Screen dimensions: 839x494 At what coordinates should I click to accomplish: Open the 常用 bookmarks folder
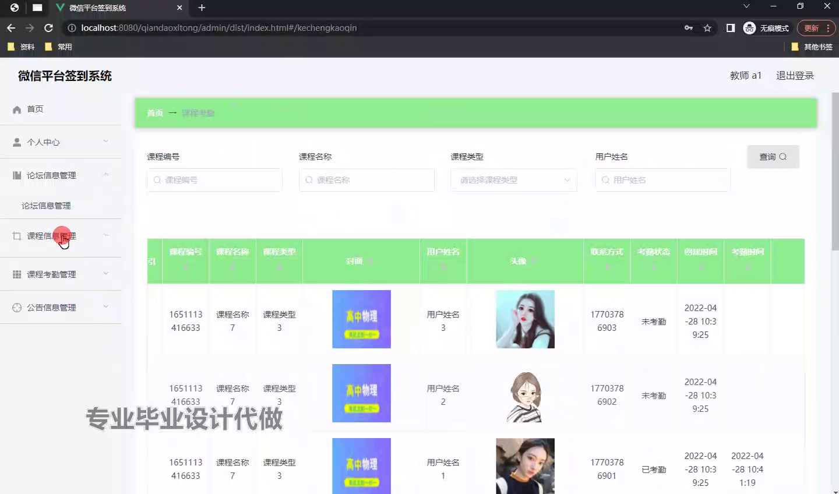[x=58, y=47]
